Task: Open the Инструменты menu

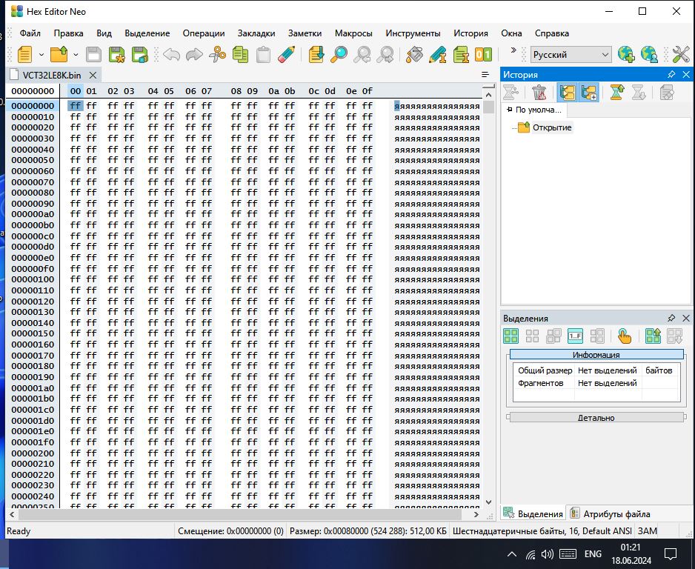Action: pyautogui.click(x=413, y=33)
